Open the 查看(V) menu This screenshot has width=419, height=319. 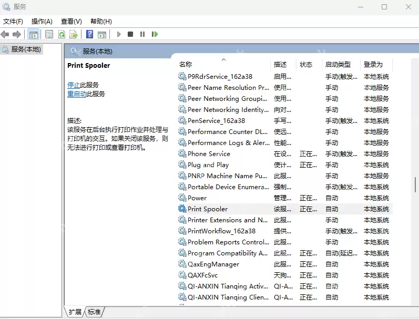tap(71, 22)
